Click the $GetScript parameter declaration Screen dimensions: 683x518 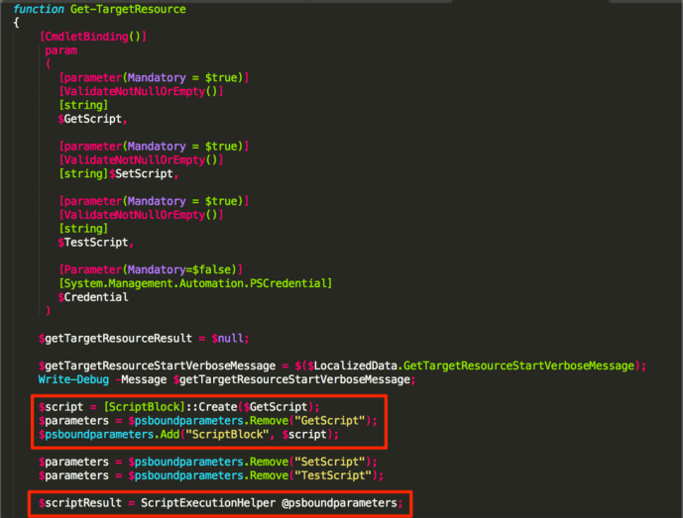(x=92, y=118)
